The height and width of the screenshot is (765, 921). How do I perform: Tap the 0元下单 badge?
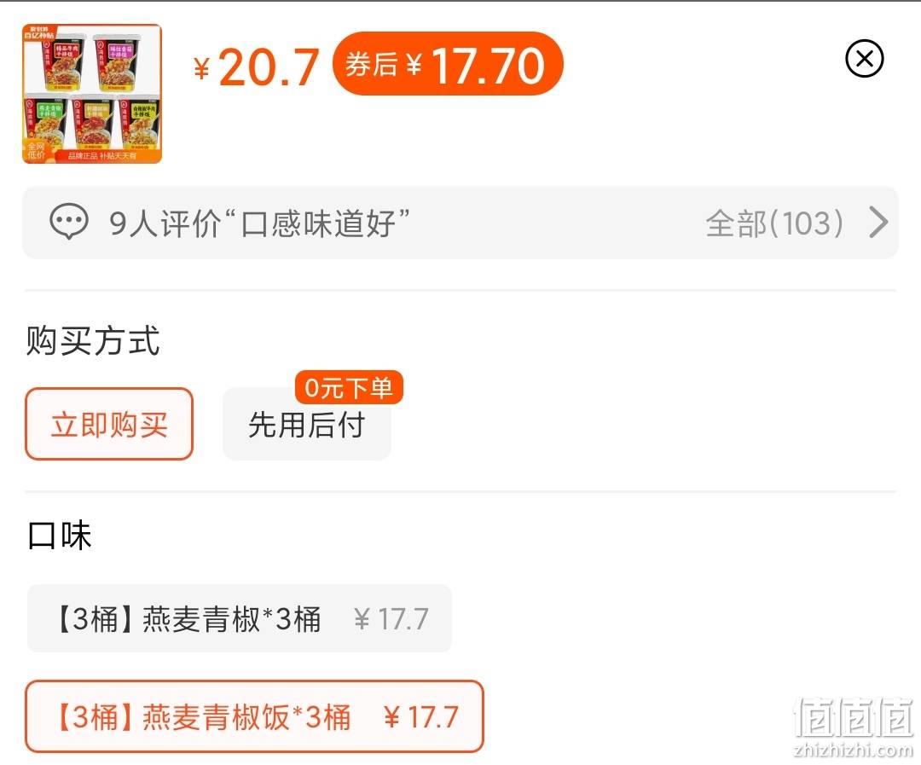tap(349, 387)
